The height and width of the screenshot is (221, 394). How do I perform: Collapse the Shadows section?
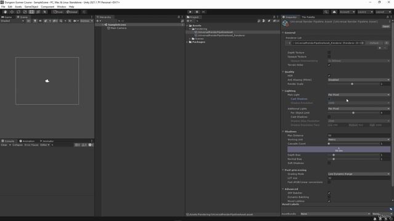point(283,131)
